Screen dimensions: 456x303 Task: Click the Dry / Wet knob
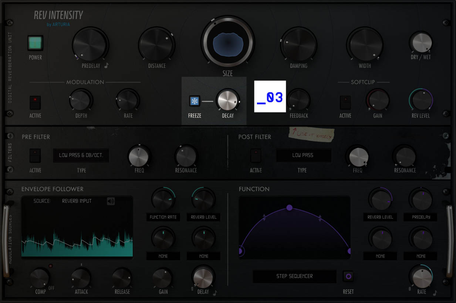(x=421, y=43)
